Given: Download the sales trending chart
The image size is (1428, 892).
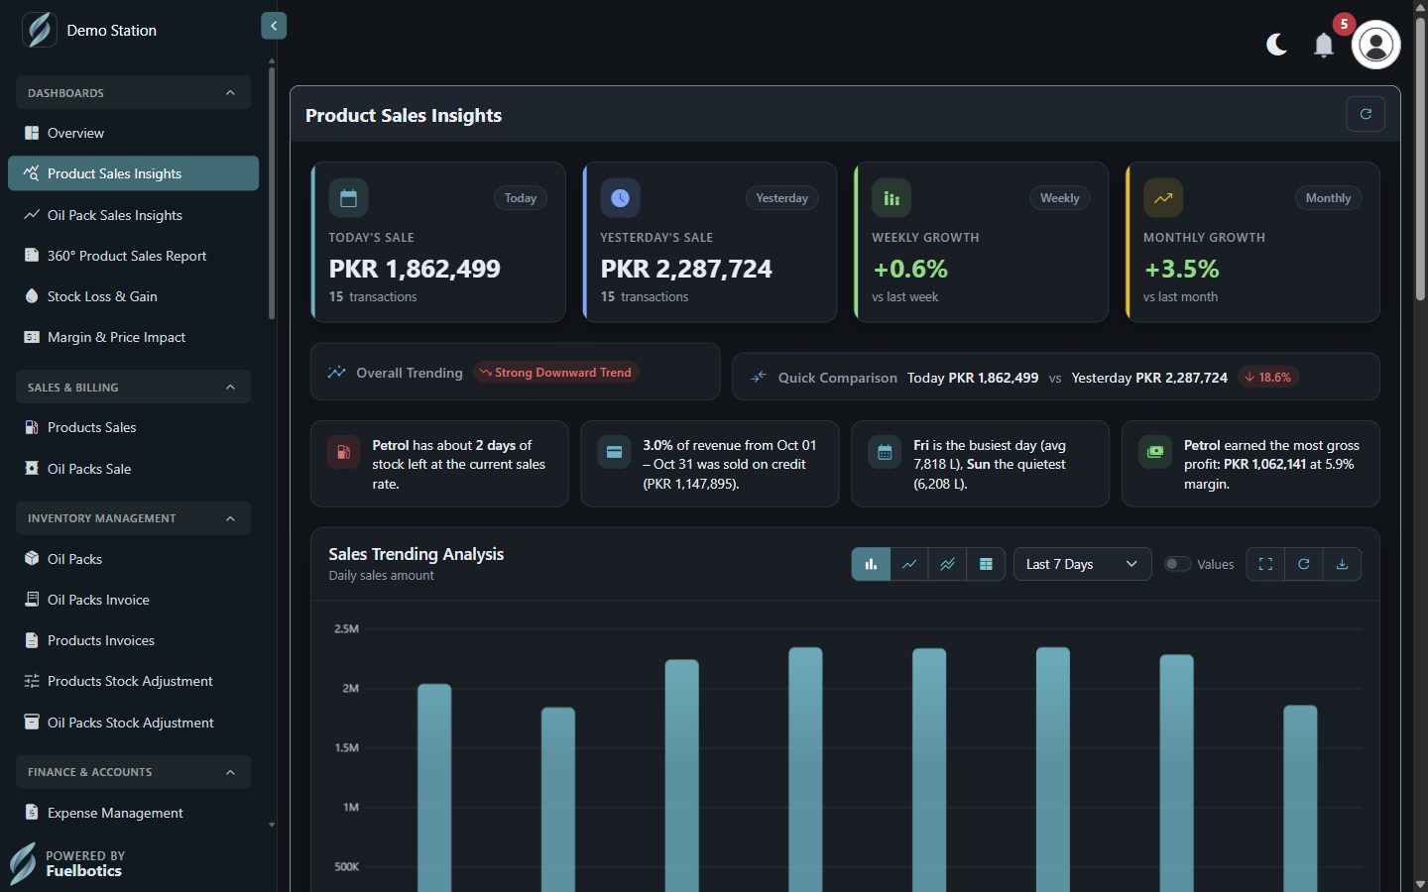Looking at the screenshot, I should [x=1342, y=564].
